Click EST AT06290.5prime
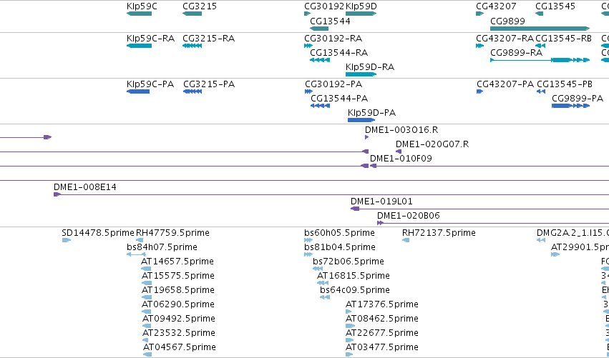Screen dimensions: 609x358 click(x=146, y=312)
